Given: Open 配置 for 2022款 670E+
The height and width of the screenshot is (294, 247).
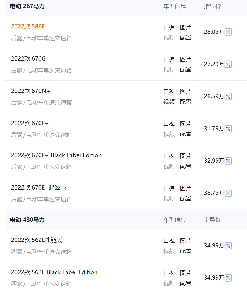Looking at the screenshot, I should [x=186, y=134].
